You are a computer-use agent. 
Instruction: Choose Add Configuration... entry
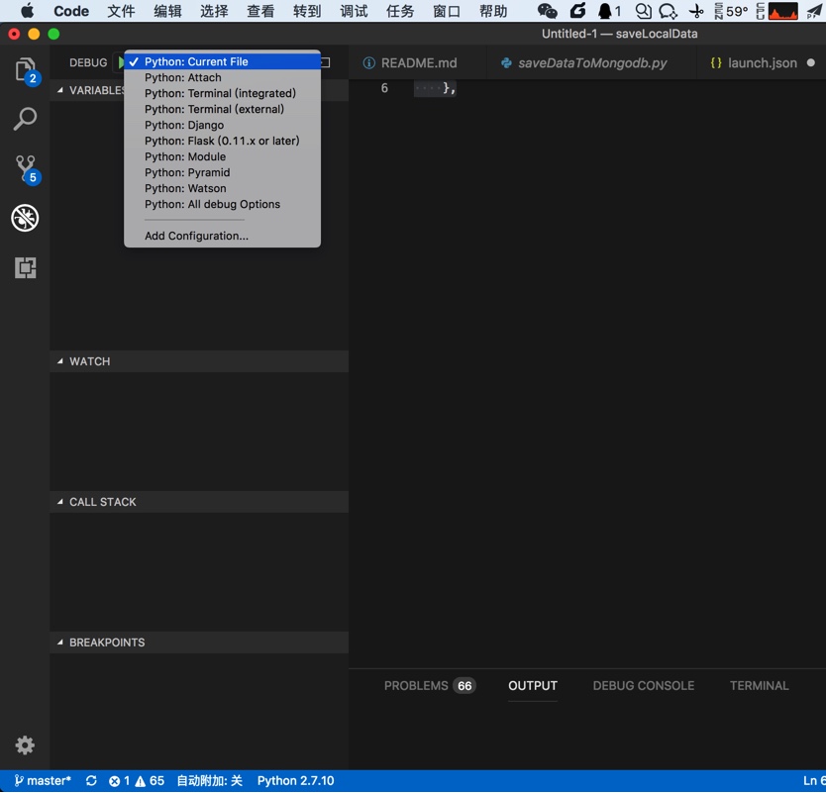222,236
